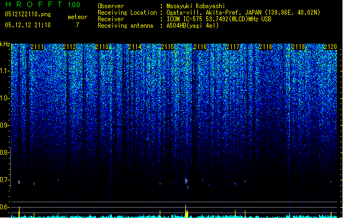Click the 'meteor' count label

77,17
